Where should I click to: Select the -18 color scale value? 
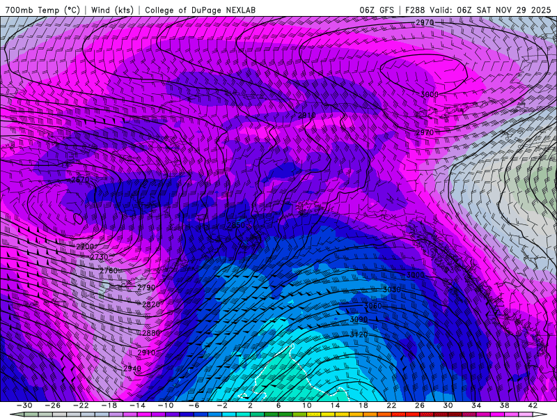[109, 405]
